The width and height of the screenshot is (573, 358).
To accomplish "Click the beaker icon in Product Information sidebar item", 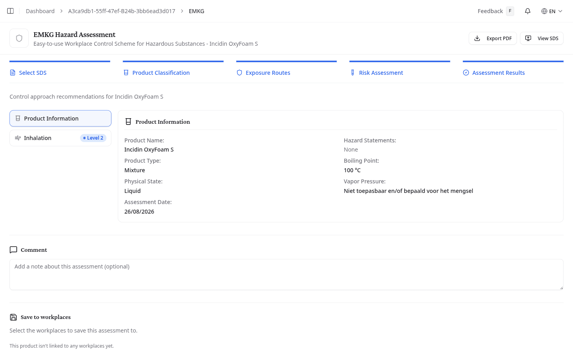I will (18, 119).
